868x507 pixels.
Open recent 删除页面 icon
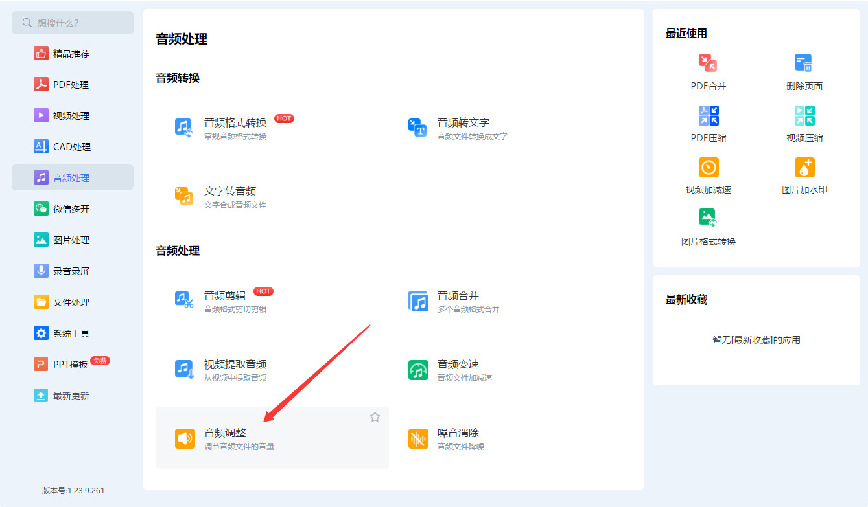804,63
